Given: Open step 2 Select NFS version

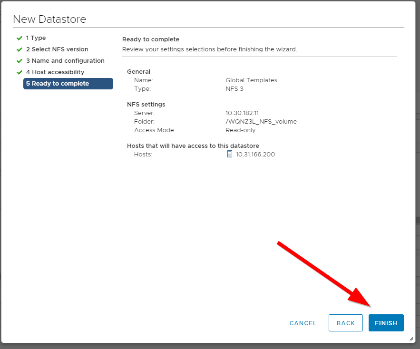Looking at the screenshot, I should pos(57,49).
